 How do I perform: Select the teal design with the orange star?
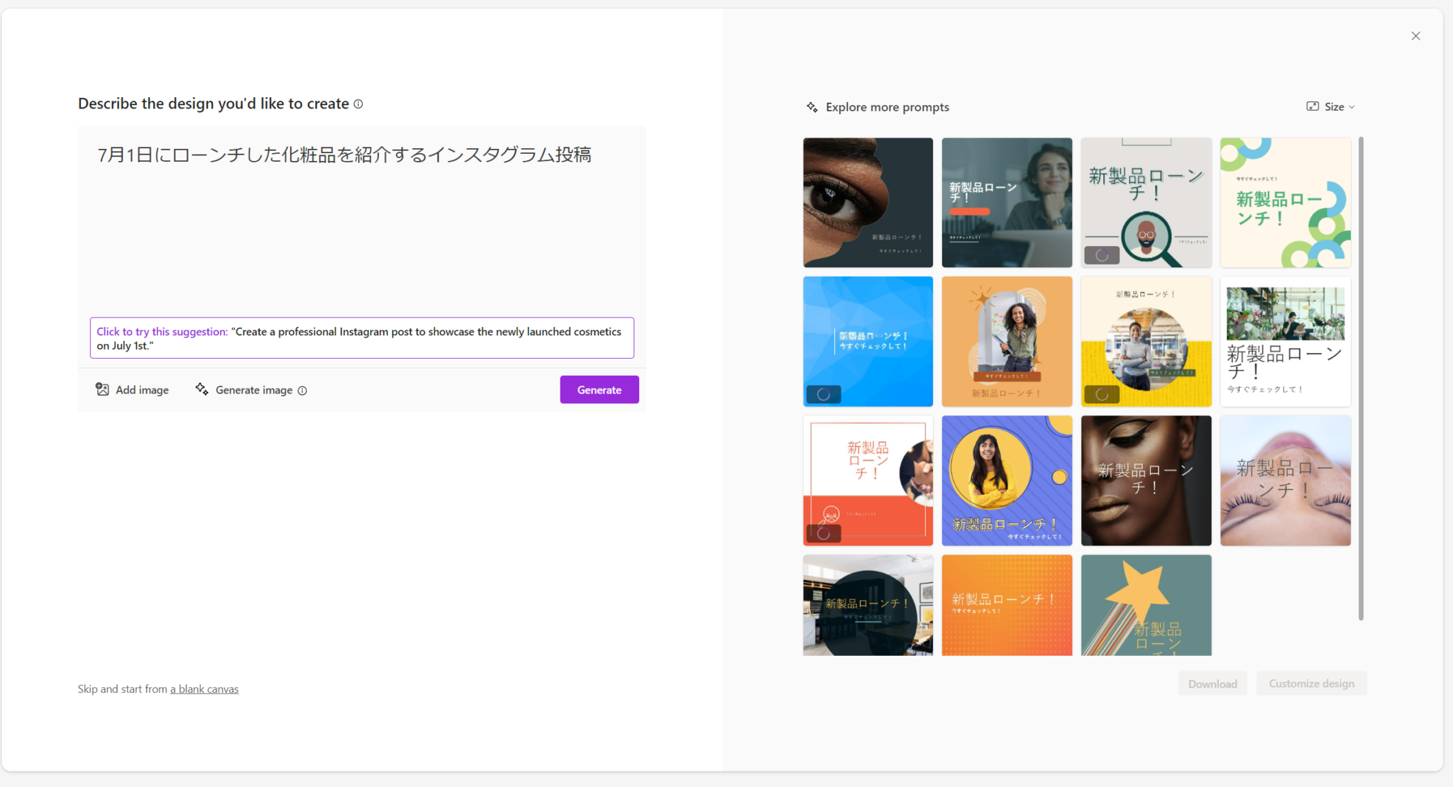(x=1146, y=604)
